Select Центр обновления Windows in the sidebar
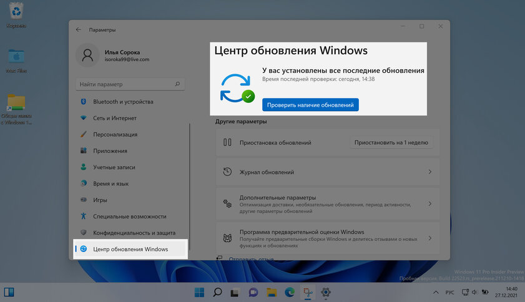 tap(130, 249)
